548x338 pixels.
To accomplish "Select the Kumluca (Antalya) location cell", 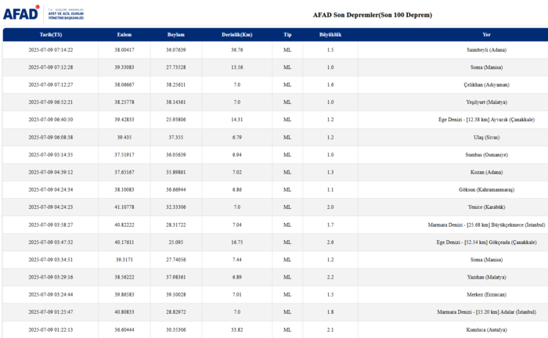I will (x=486, y=329).
